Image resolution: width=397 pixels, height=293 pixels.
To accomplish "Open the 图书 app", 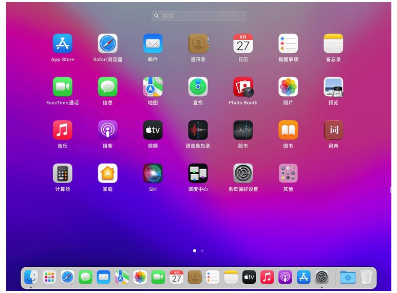I will 288,130.
